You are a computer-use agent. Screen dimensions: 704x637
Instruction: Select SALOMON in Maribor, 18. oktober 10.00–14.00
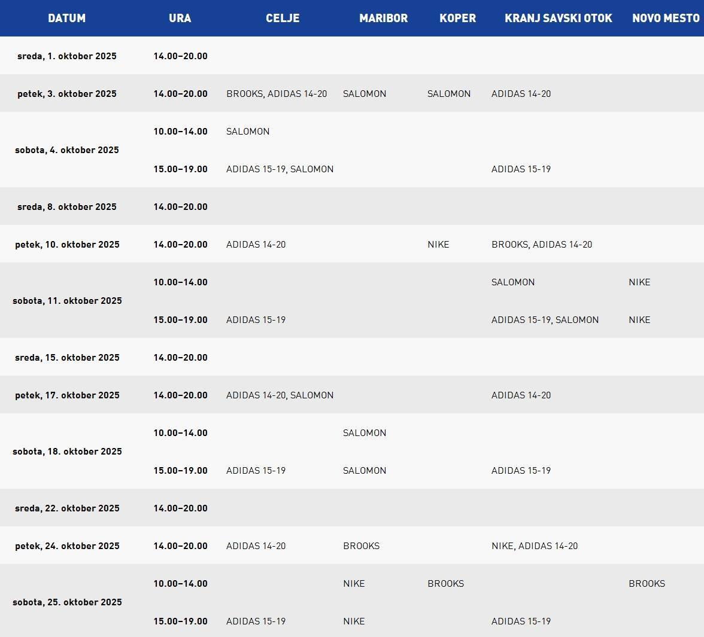point(365,433)
